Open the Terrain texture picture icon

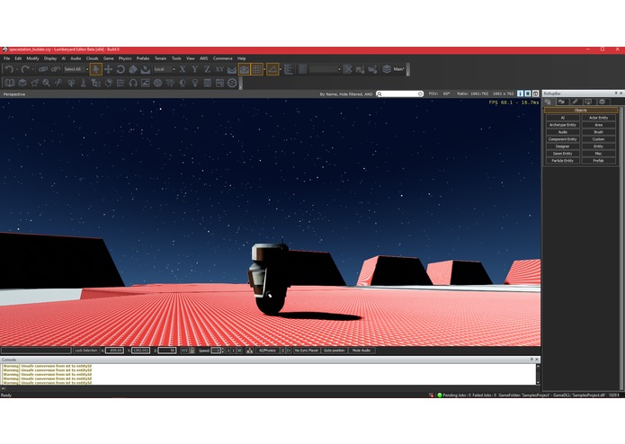click(146, 83)
